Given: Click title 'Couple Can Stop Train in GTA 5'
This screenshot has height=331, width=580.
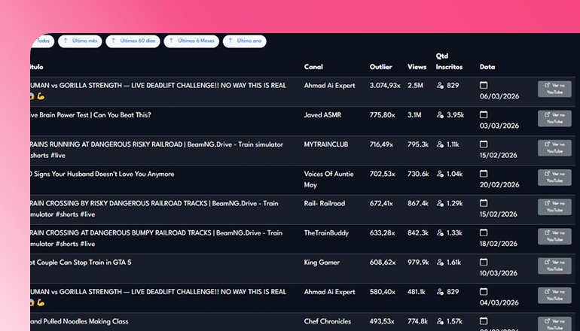Looking at the screenshot, I should (x=82, y=263).
